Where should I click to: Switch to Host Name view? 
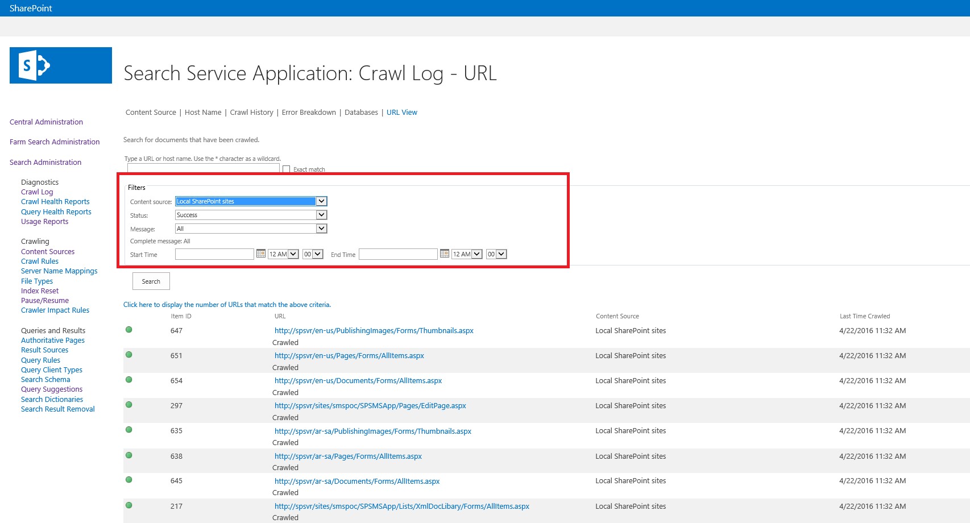pyautogui.click(x=203, y=113)
